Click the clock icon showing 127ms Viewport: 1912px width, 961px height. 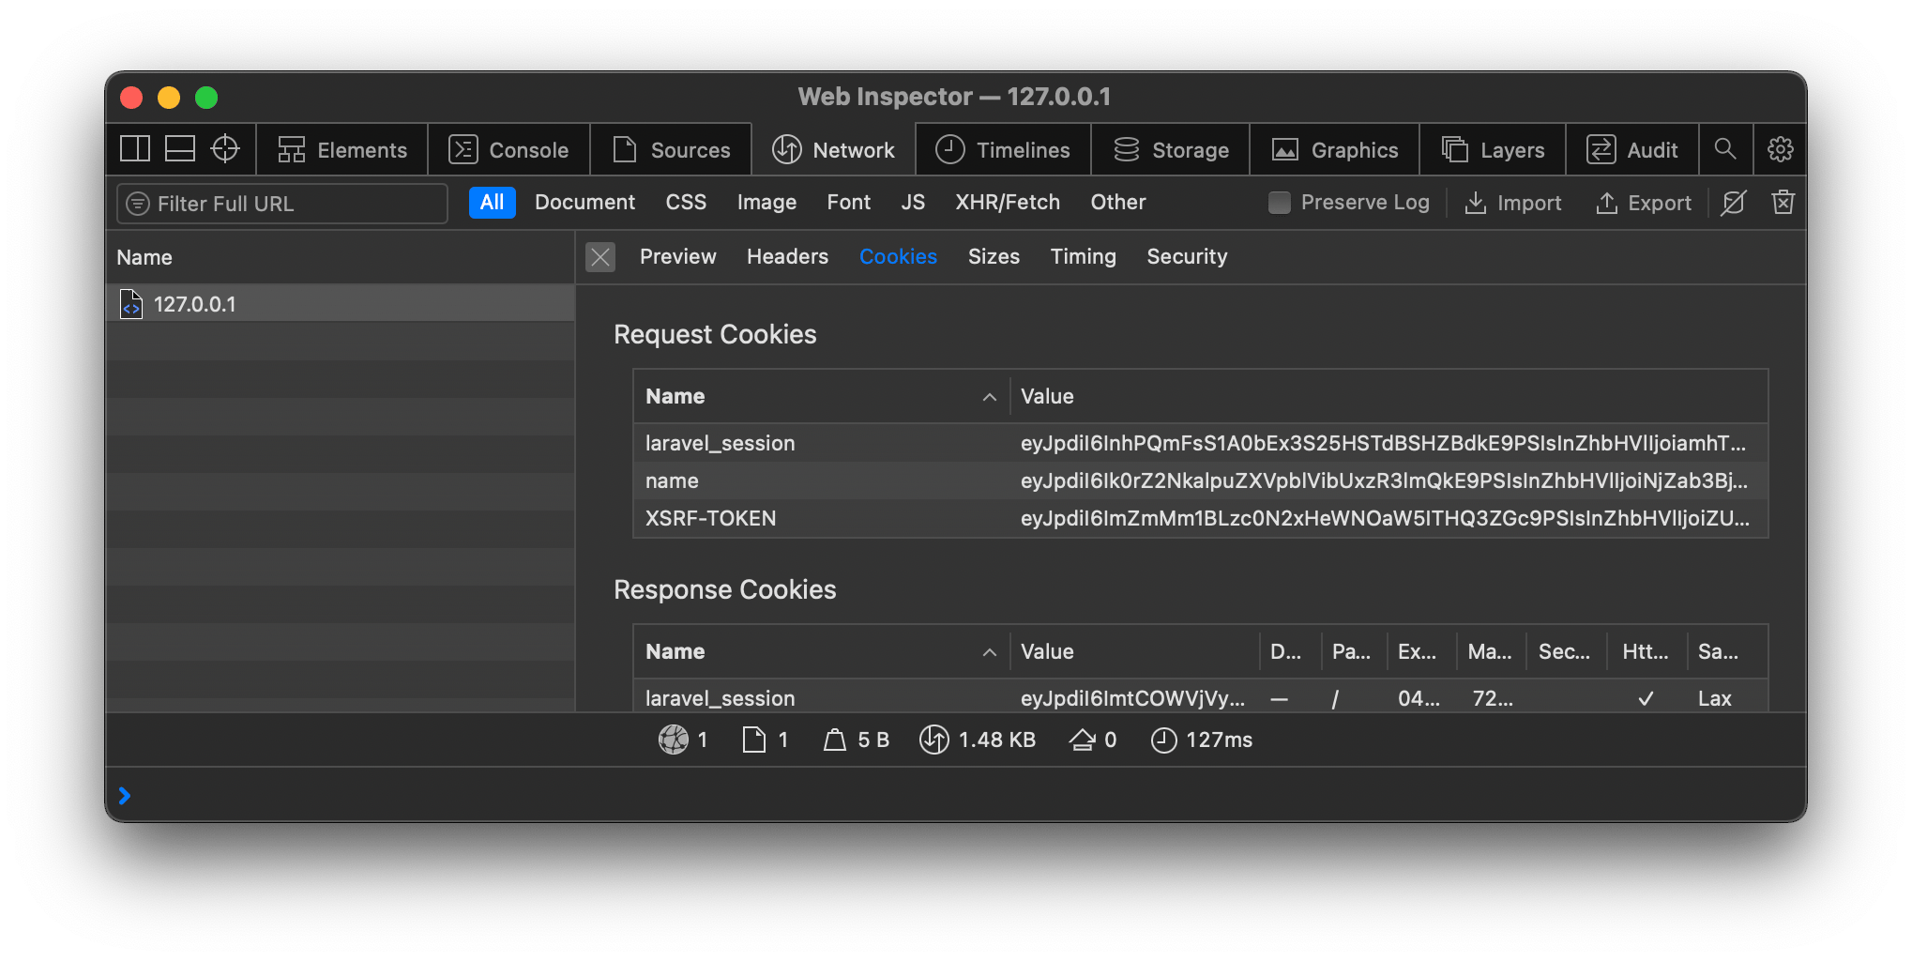[x=1163, y=740]
